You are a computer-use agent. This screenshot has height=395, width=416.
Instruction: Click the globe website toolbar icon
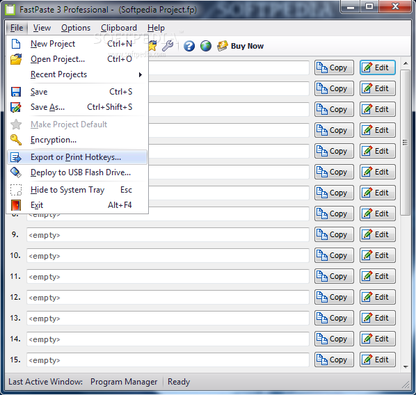coord(206,46)
